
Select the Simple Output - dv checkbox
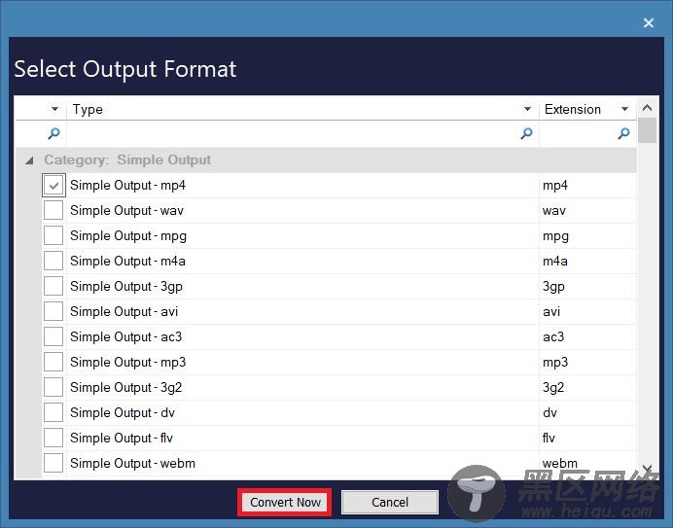[53, 412]
